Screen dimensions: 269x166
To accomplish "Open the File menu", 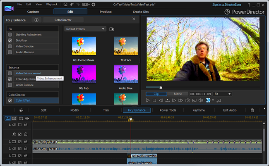I will point(19,4).
